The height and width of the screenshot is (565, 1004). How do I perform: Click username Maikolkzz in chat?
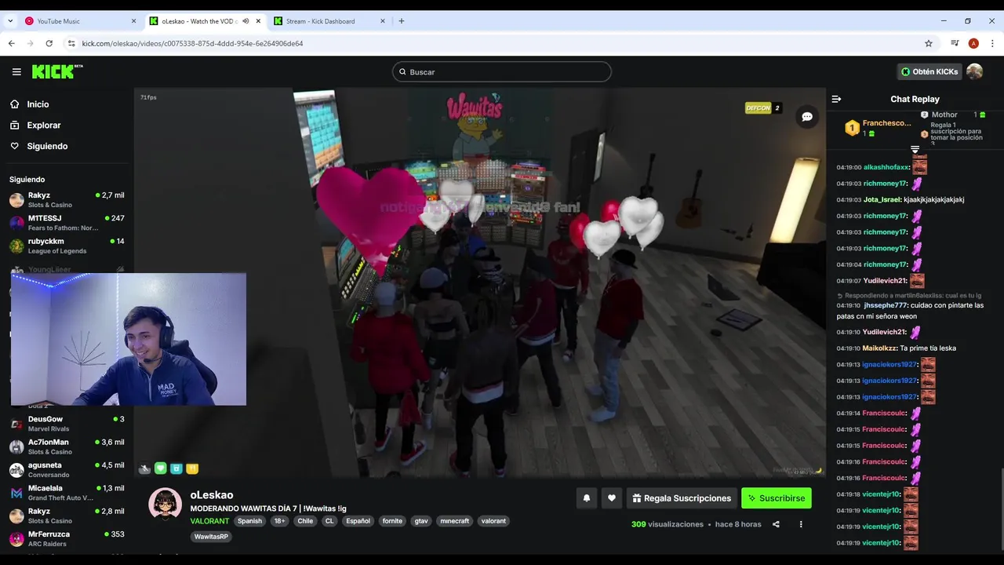click(x=879, y=348)
